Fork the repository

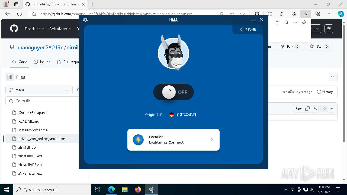click(x=290, y=47)
